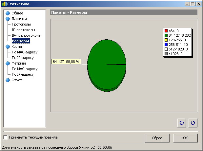203x151 pixels.
Task: Click the blue ball icon beside Матрица
Action: (8, 63)
